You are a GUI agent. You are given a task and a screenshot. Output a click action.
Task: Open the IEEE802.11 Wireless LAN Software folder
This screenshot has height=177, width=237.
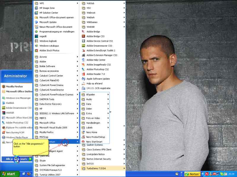pos(56,113)
